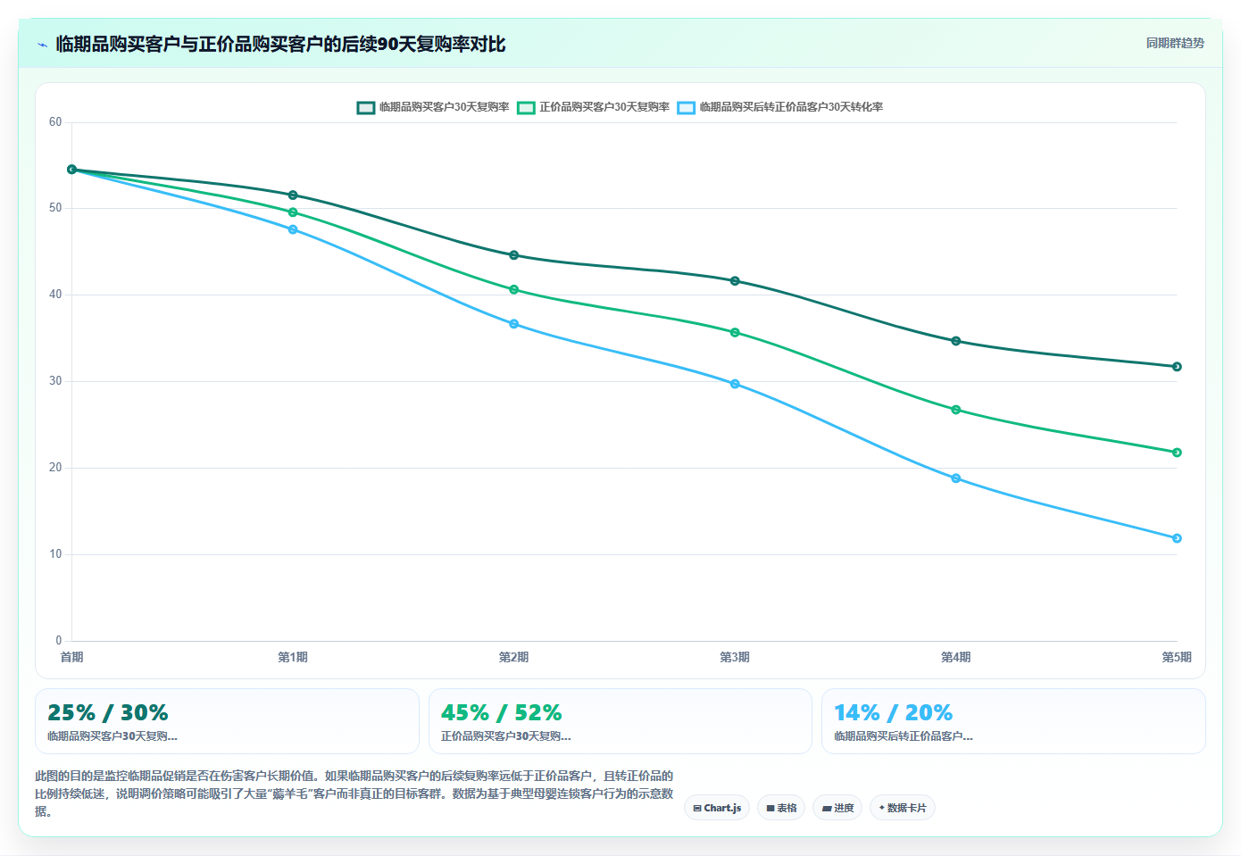This screenshot has width=1241, height=856.
Task: Select the dark green data point at 第5期
Action: (x=1177, y=367)
